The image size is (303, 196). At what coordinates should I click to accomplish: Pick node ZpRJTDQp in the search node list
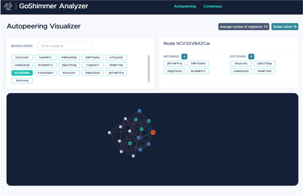[x=69, y=65]
